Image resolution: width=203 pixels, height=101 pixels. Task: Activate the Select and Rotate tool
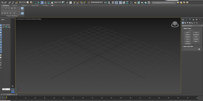pyautogui.click(x=45, y=2)
